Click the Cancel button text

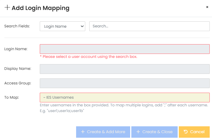click(197, 132)
